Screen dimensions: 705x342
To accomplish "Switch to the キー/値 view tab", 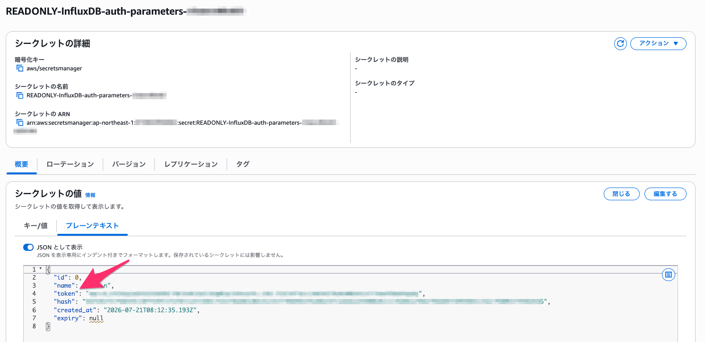I will 35,226.
